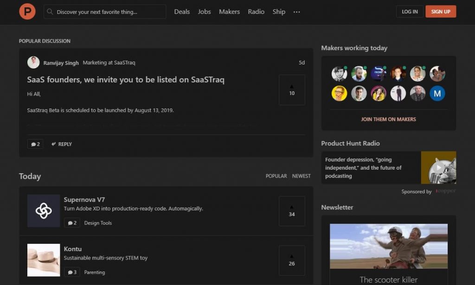Open the yellow-background maker avatar with glasses
The image size is (475, 285).
339,93
